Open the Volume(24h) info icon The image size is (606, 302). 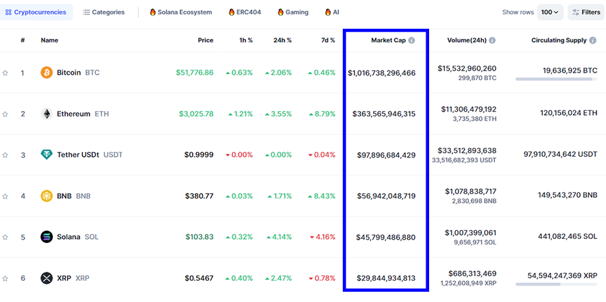pyautogui.click(x=492, y=40)
